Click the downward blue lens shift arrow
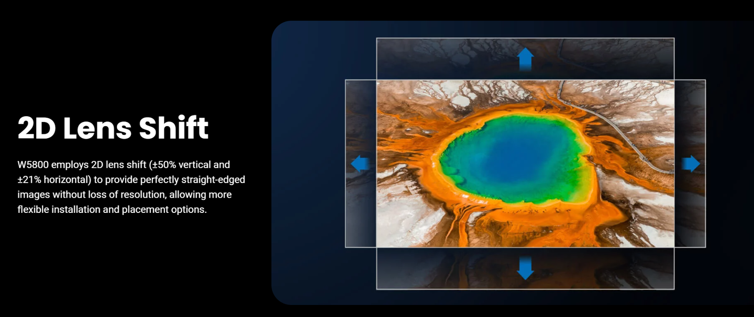This screenshot has width=754, height=317. click(525, 268)
